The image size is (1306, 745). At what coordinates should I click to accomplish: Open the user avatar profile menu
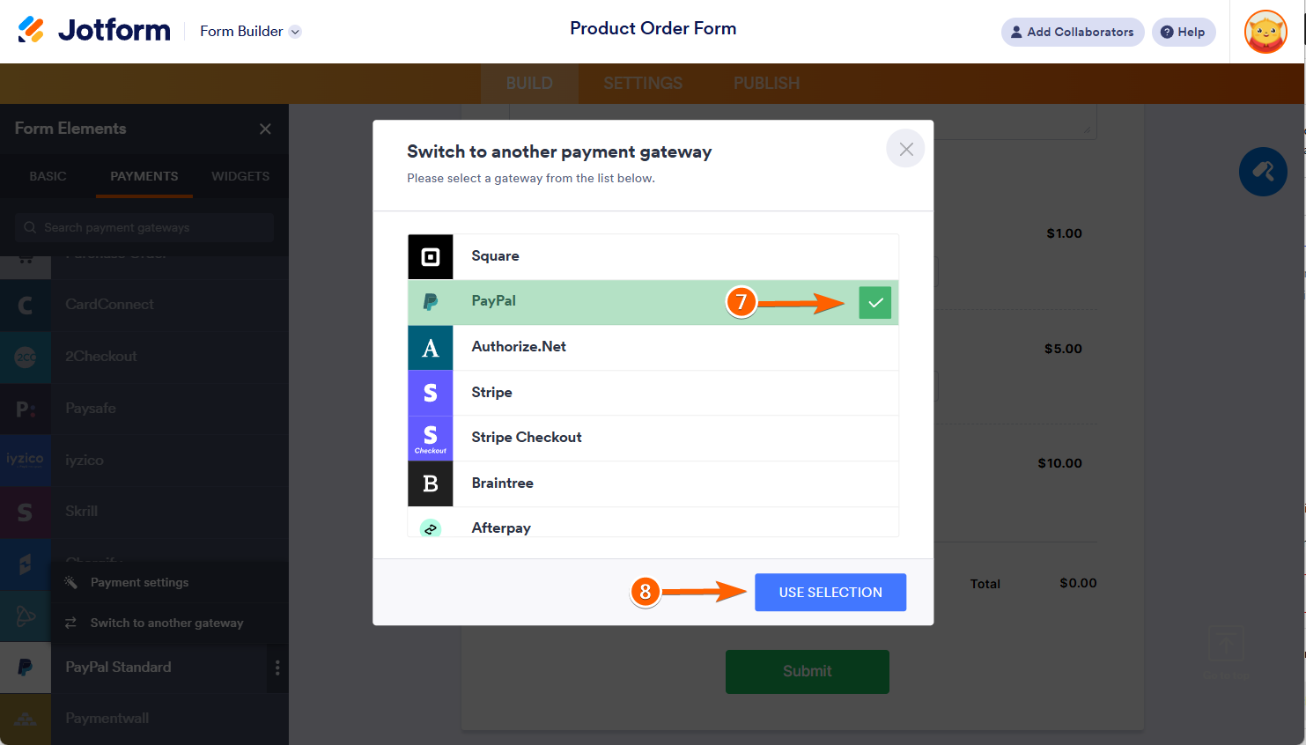(1265, 32)
